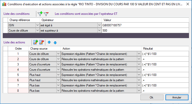
Task: Delete the selected action
Action: (42, 42)
